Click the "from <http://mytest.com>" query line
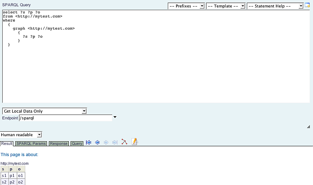Image resolution: width=313 pixels, height=185 pixels. (32, 16)
